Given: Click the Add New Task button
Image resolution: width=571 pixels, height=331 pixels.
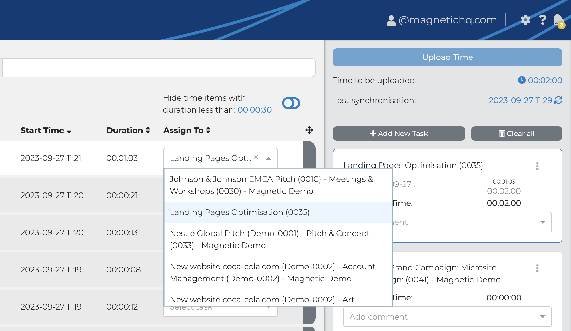Looking at the screenshot, I should click(x=399, y=133).
